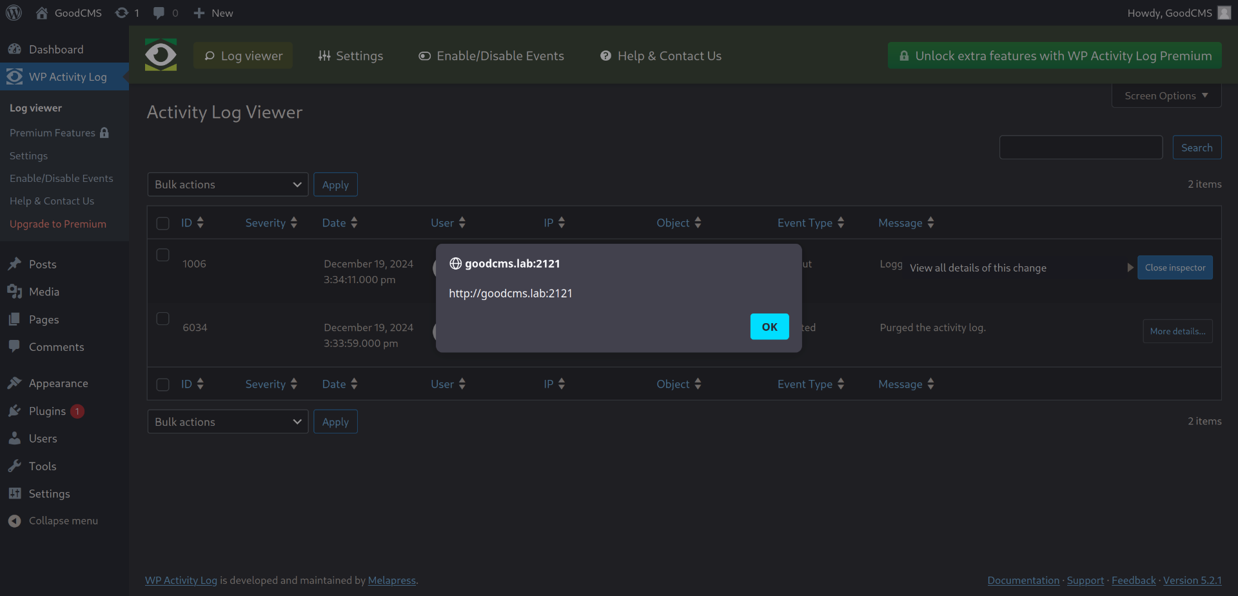The image size is (1238, 596).
Task: Open Help & Contact Us sidebar submenu item
Action: click(52, 201)
